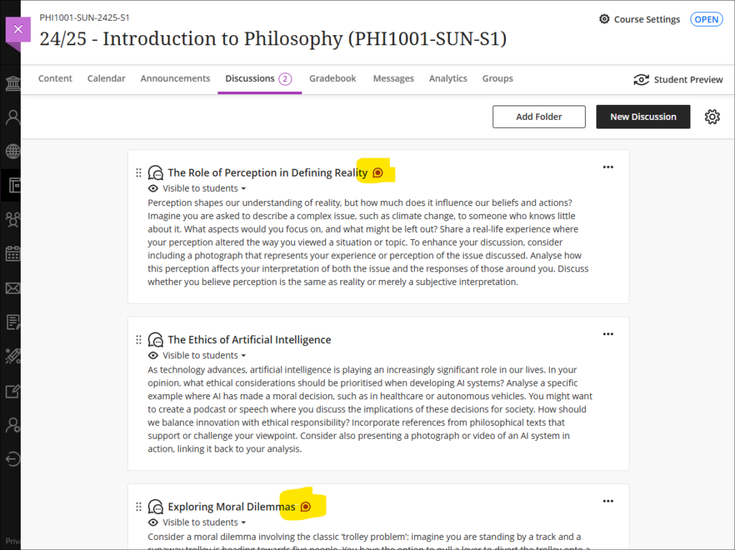Screen dimensions: 735x550
Task: Click the Student Preview icon
Action: tap(641, 80)
